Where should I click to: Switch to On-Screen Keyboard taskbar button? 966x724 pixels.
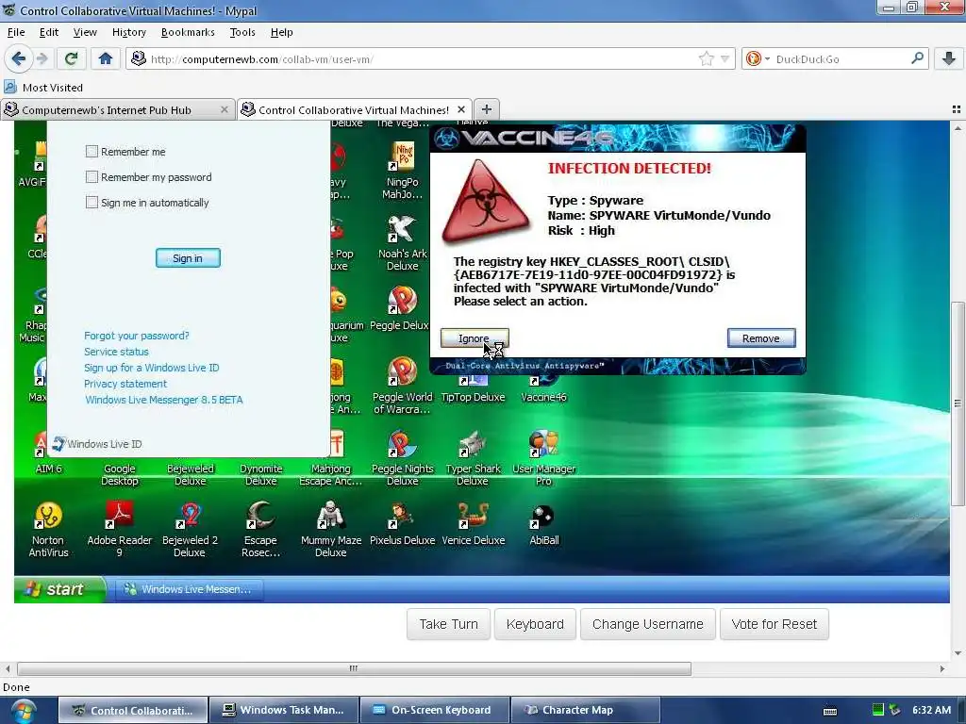[x=434, y=710]
